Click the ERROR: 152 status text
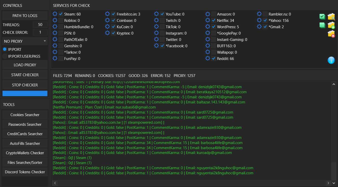The height and width of the screenshot is (187, 338). pos(161,76)
